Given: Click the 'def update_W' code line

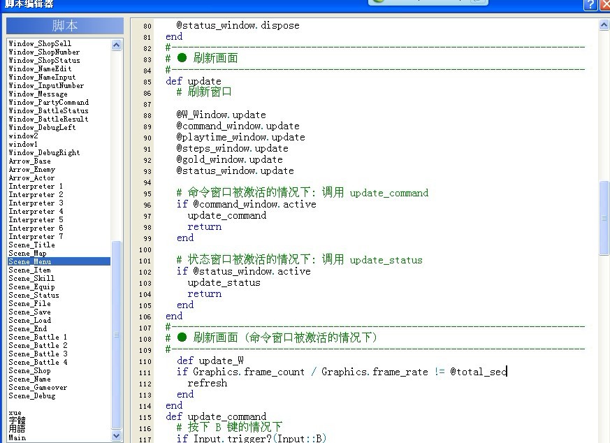Looking at the screenshot, I should pyautogui.click(x=210, y=361).
